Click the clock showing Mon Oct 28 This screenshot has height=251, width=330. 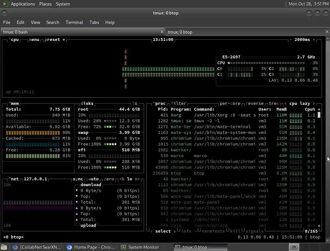click(308, 4)
